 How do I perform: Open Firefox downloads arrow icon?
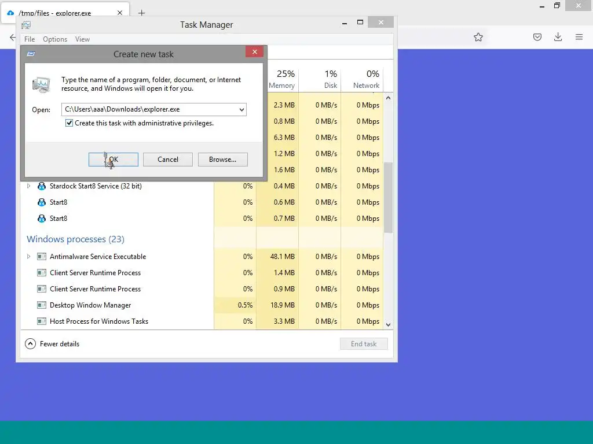point(558,37)
